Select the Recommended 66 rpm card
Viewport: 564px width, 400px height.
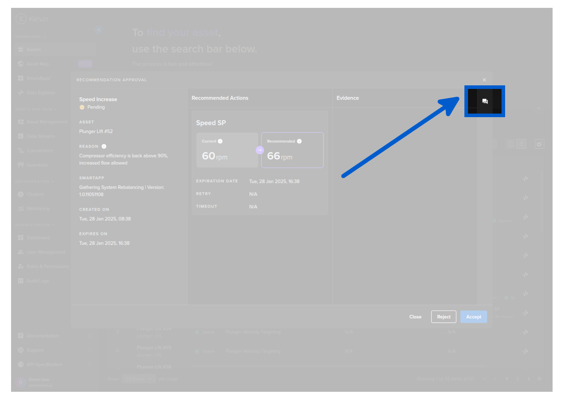(292, 150)
